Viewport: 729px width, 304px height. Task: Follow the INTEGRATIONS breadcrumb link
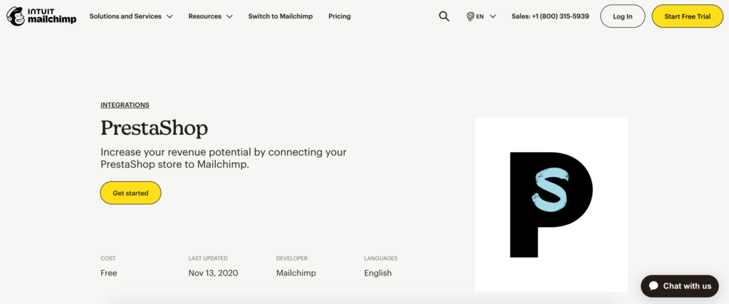(125, 105)
